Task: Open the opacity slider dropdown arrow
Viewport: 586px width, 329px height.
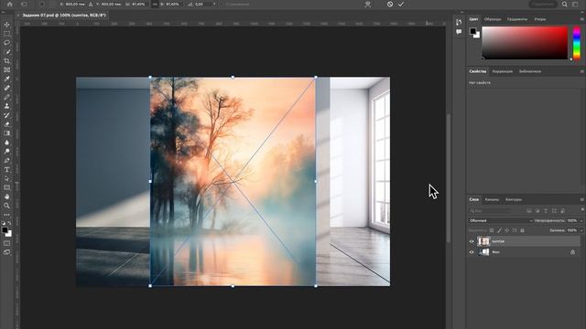Action: [581, 221]
